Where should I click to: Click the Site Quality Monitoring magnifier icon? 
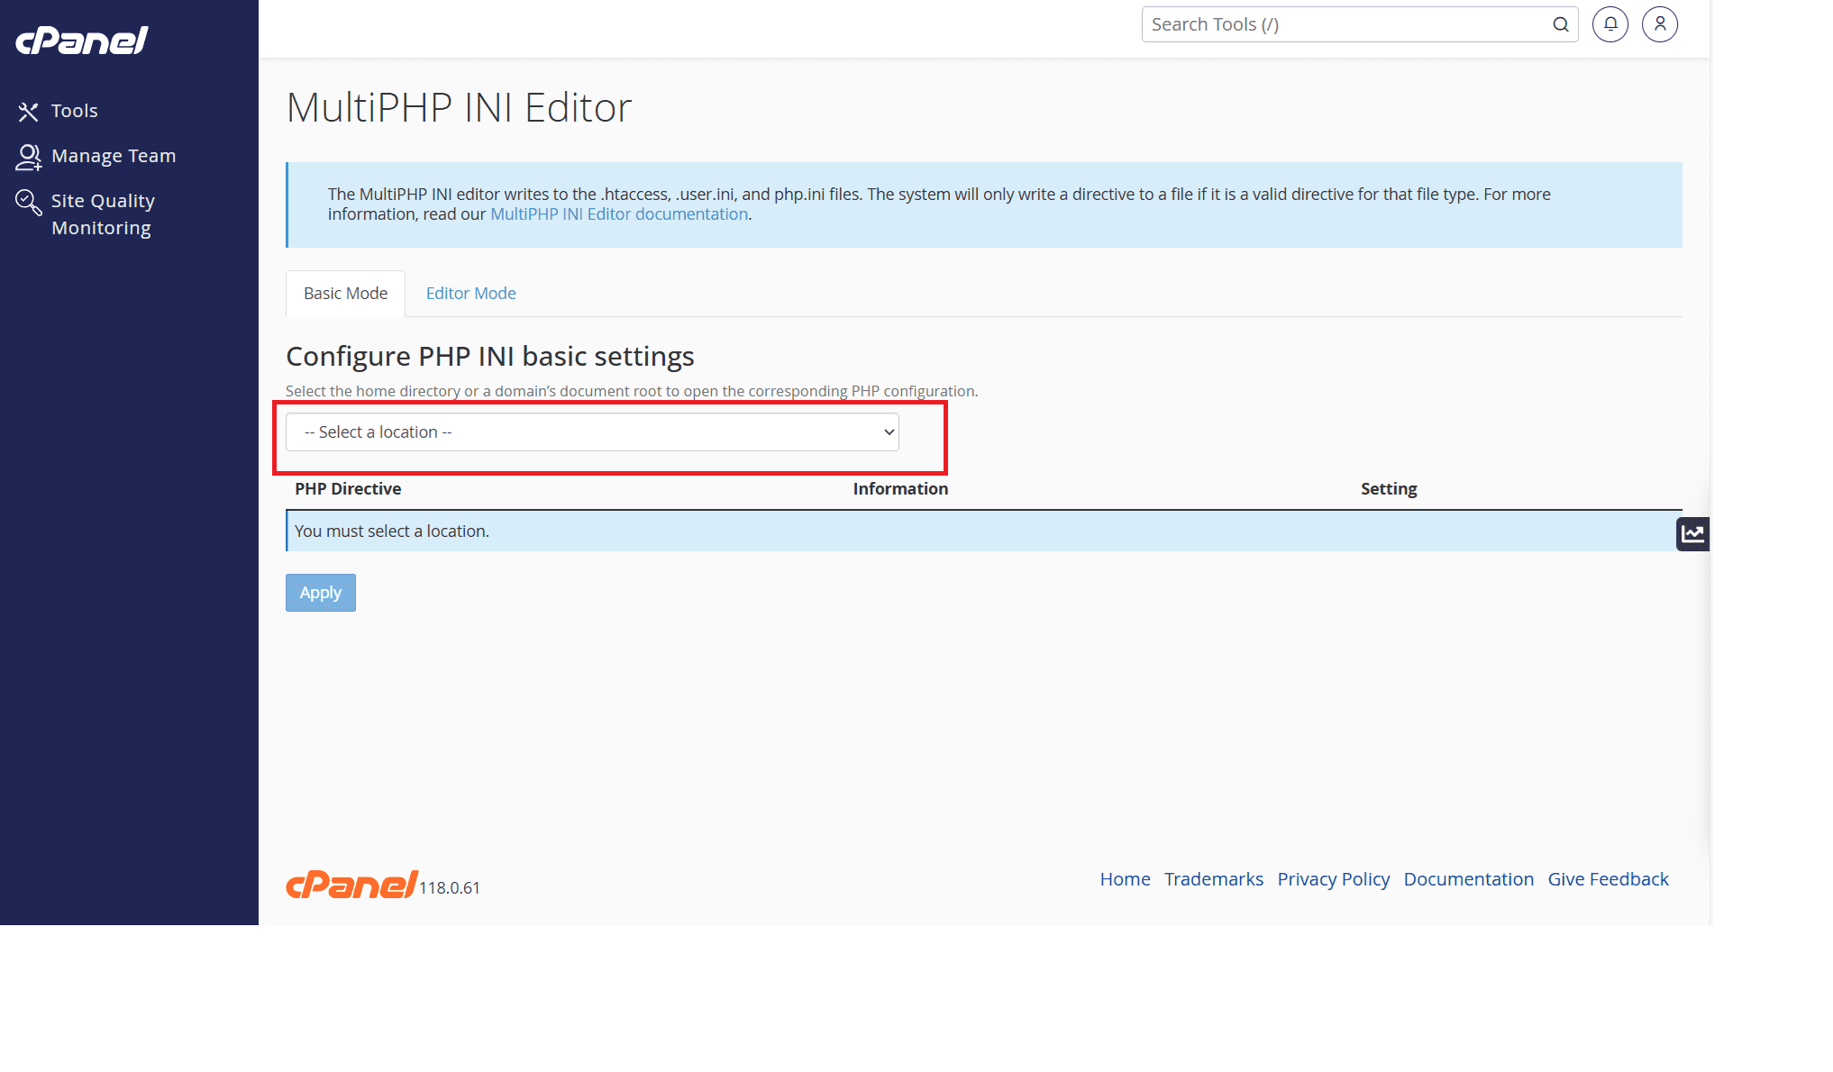click(x=28, y=202)
